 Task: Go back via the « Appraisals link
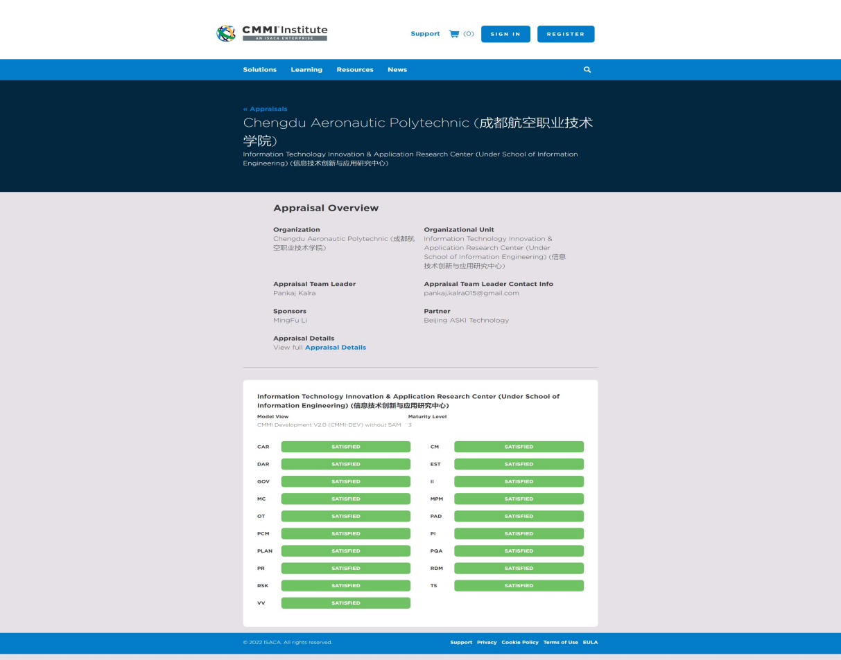(x=265, y=109)
